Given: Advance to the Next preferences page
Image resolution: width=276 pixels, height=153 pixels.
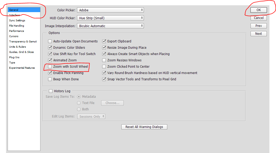Looking at the screenshot, I should coord(258,33).
